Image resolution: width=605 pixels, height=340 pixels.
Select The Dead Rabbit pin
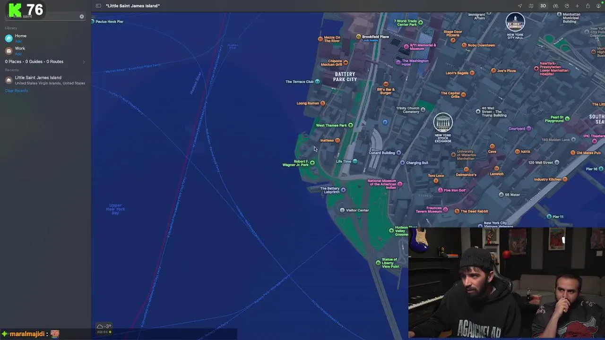coord(457,211)
